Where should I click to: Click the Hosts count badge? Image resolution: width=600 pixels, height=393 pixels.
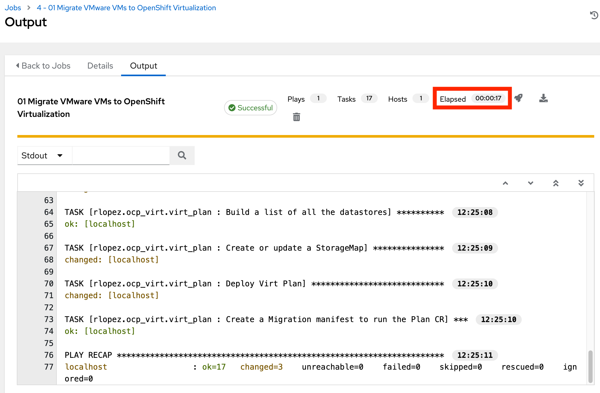point(421,98)
